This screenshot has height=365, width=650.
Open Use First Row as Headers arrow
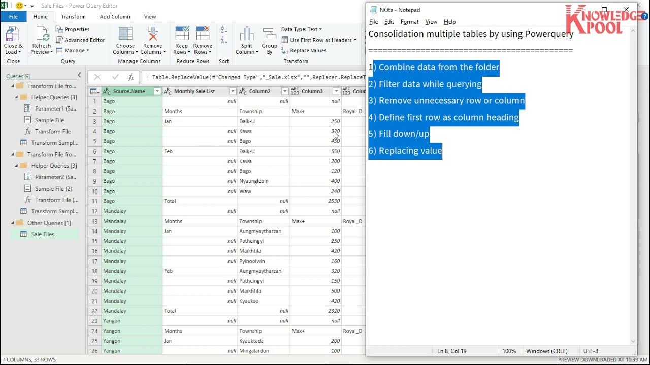[x=355, y=40]
